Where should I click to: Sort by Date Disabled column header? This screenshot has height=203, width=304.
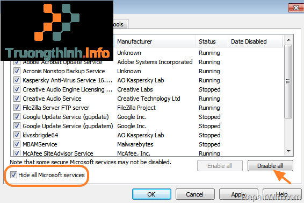click(256, 41)
